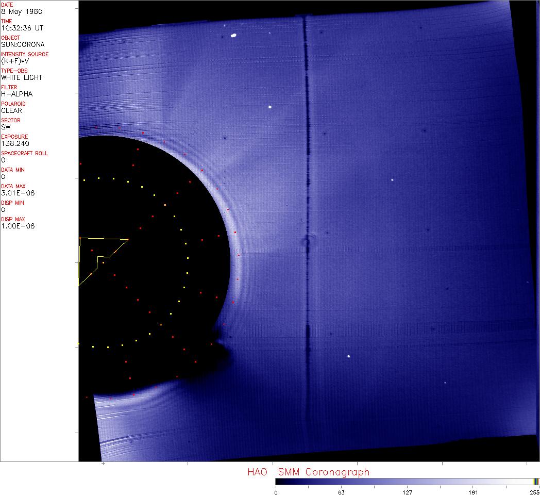Select the 'WHITE LIGHT' observation type text
The image size is (540, 495).
(x=22, y=77)
